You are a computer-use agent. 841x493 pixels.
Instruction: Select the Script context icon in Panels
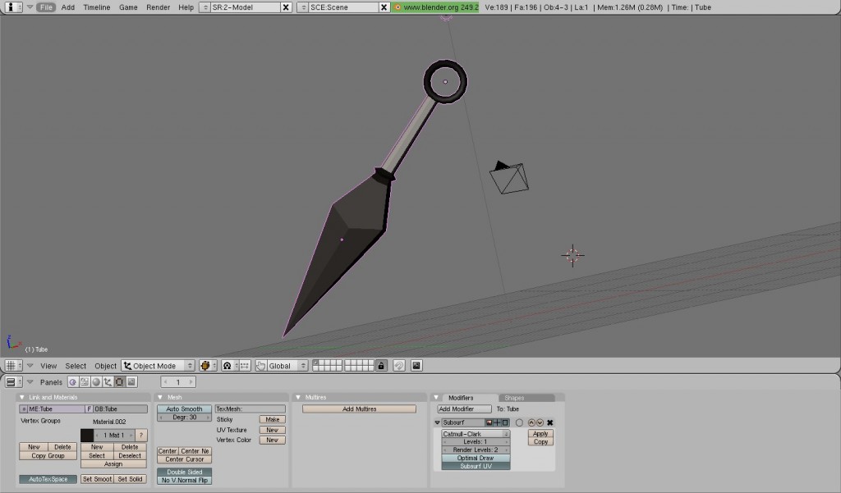coord(85,382)
